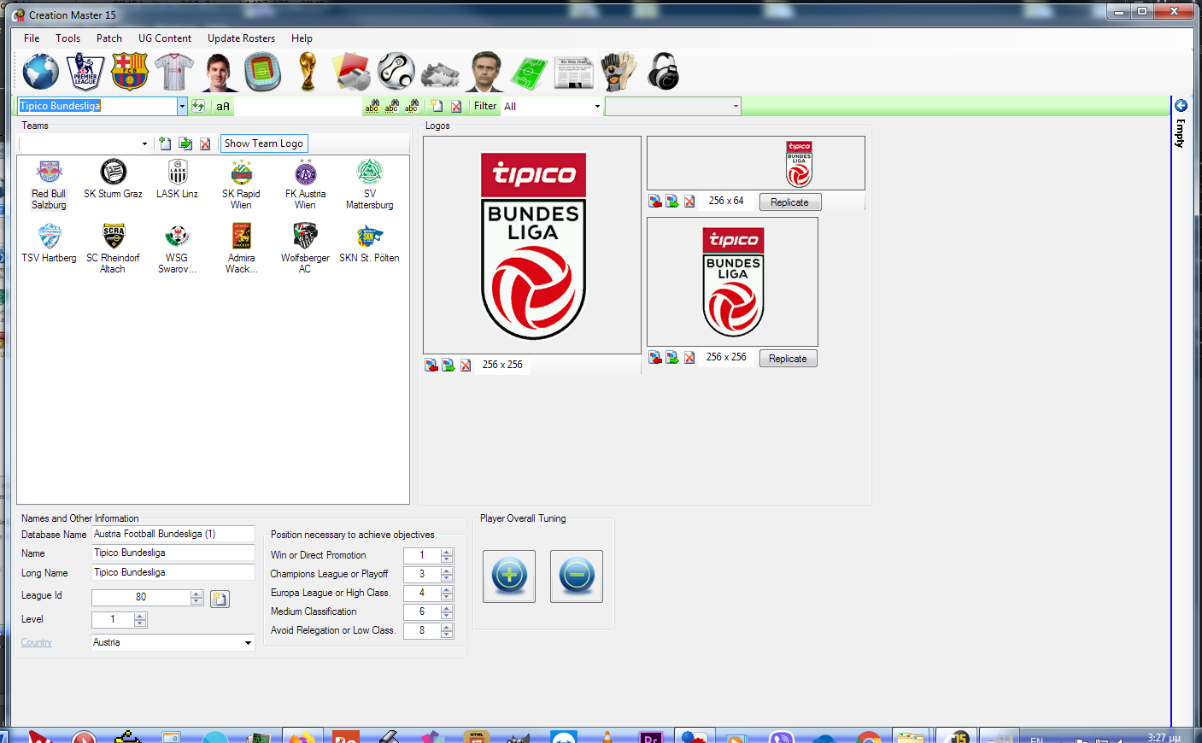
Task: Open the players editor face icon
Action: click(x=220, y=72)
